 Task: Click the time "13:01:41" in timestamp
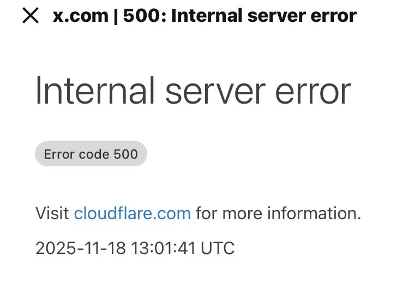pyautogui.click(x=163, y=248)
